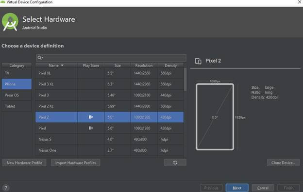303x192 pixels.
Task: Click the device icon beside Pixel 2 title
Action: (198, 61)
